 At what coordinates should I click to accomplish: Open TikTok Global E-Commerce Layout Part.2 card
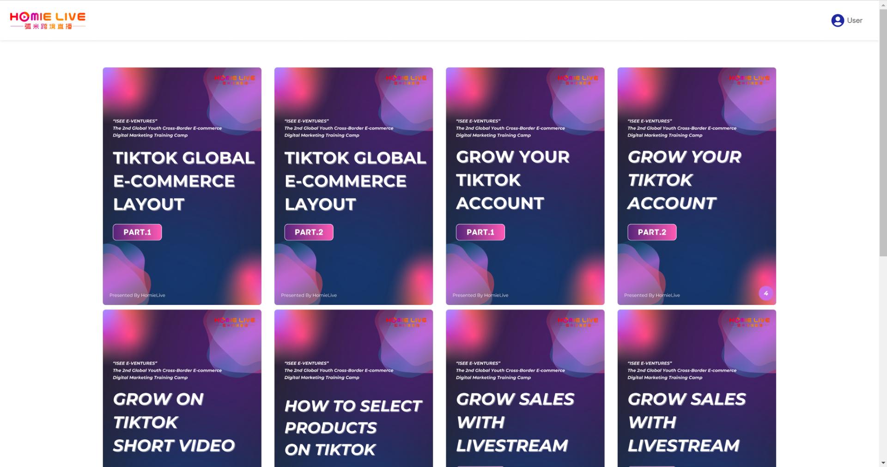point(353,186)
